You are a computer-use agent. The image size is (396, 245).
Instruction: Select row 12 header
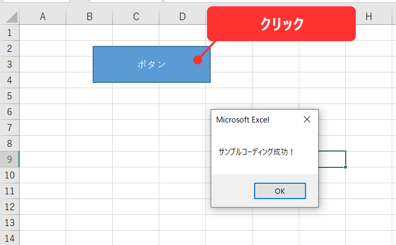point(9,207)
